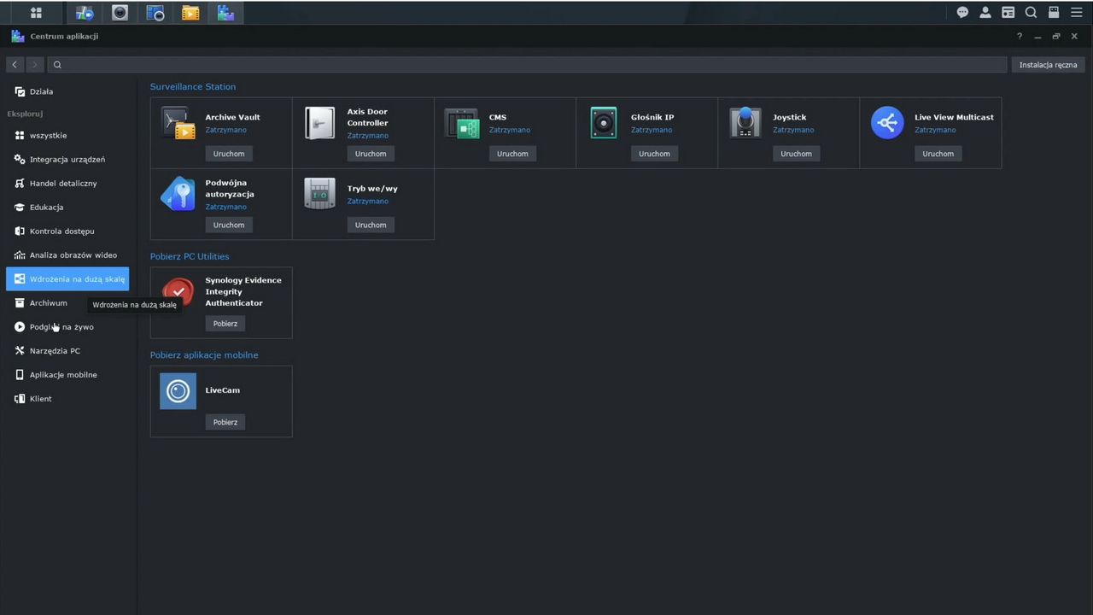The image size is (1093, 615).
Task: Go back with the left arrow
Action: 15,65
